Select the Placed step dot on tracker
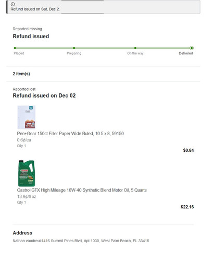This screenshot has width=213, height=261. [x=15, y=48]
